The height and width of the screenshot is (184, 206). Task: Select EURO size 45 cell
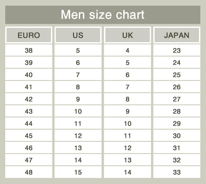click(x=29, y=136)
